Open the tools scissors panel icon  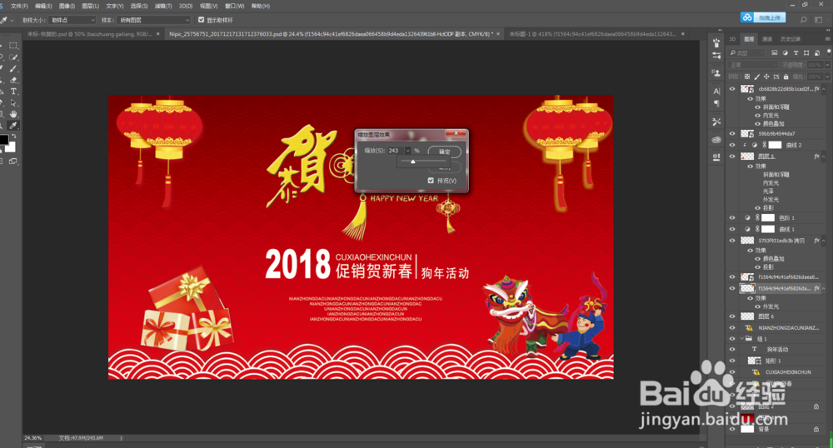click(x=716, y=122)
